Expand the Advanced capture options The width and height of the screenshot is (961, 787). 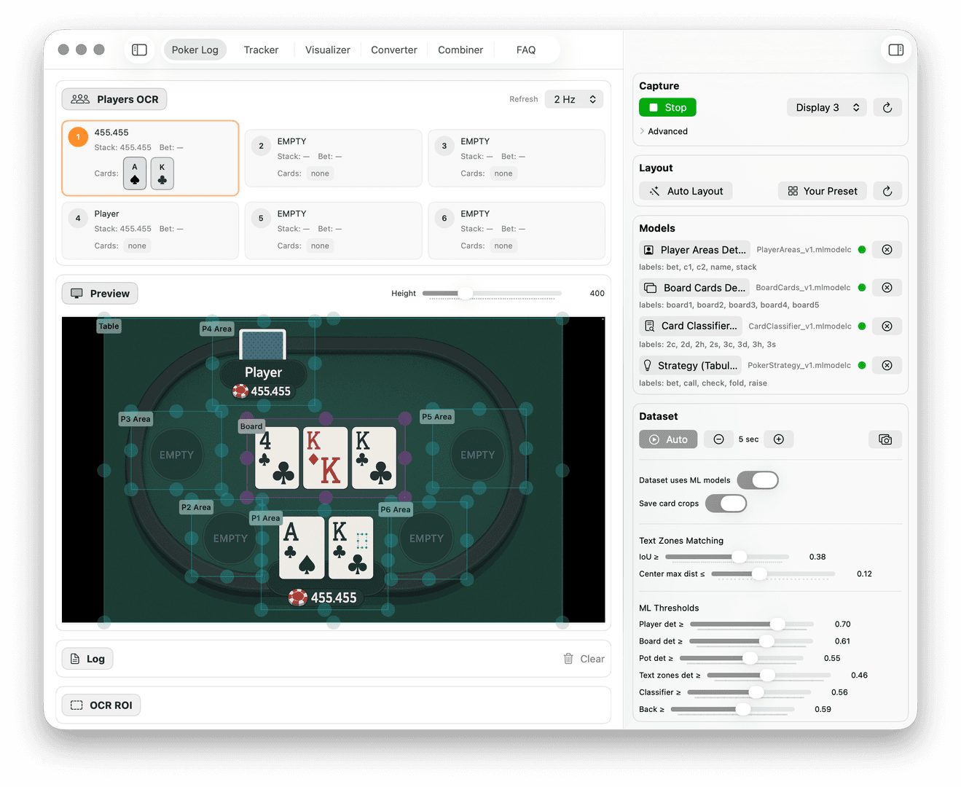pos(664,131)
